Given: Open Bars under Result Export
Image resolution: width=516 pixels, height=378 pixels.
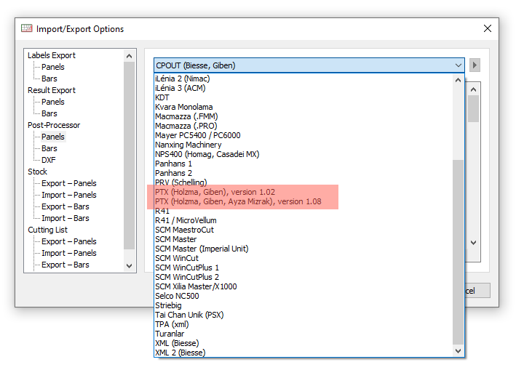Looking at the screenshot, I should pyautogui.click(x=49, y=113).
